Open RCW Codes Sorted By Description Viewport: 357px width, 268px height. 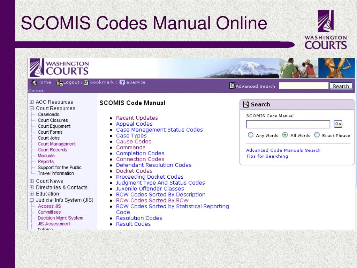coord(161,195)
